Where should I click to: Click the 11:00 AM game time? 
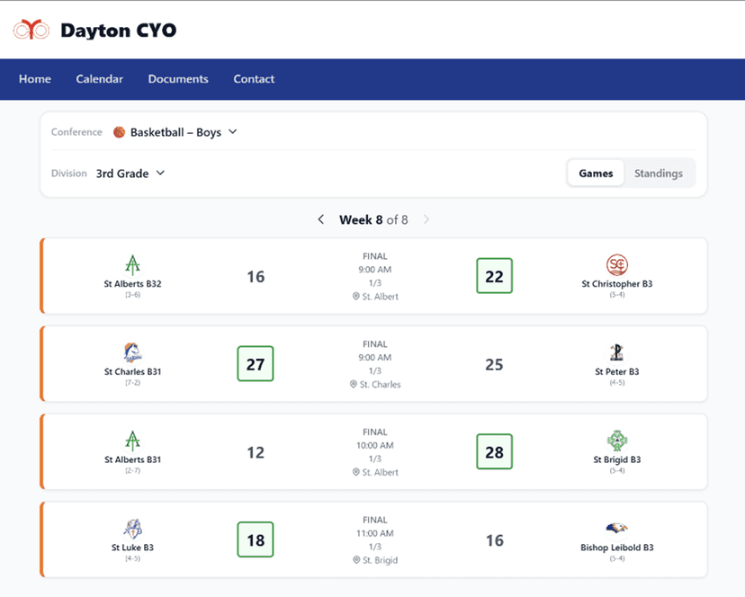(x=375, y=533)
